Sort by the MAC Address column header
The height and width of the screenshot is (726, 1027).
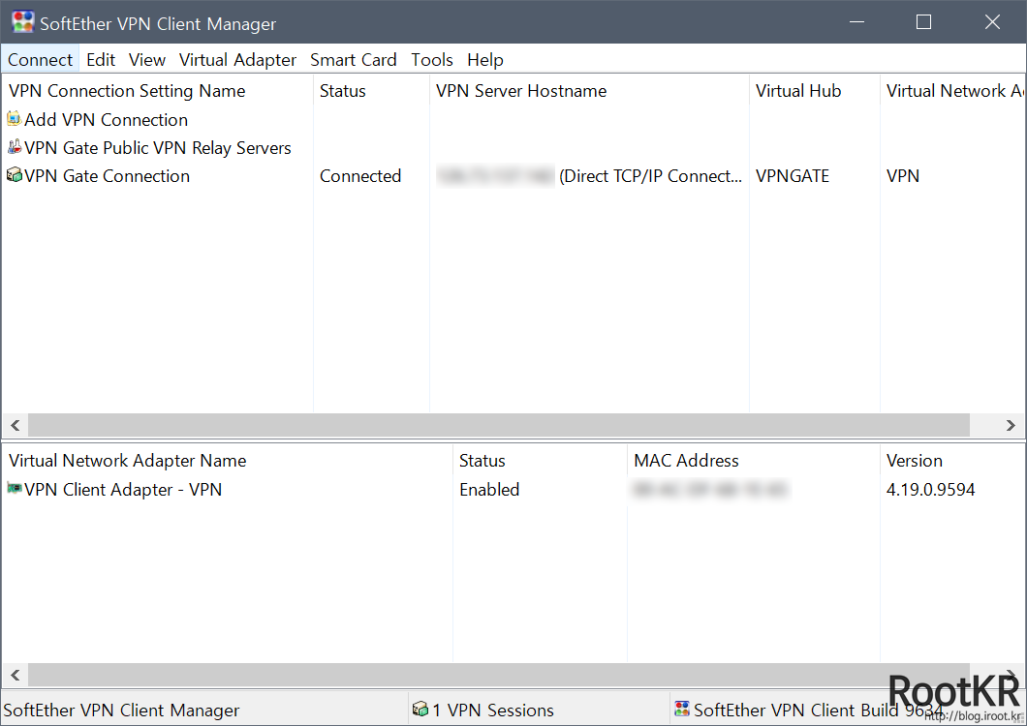[x=754, y=461]
